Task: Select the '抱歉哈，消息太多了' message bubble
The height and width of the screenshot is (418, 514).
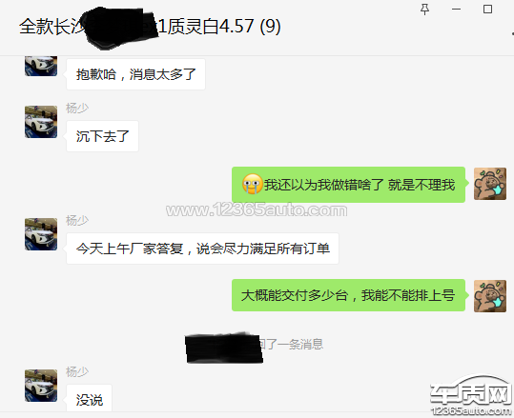Action: coord(135,74)
